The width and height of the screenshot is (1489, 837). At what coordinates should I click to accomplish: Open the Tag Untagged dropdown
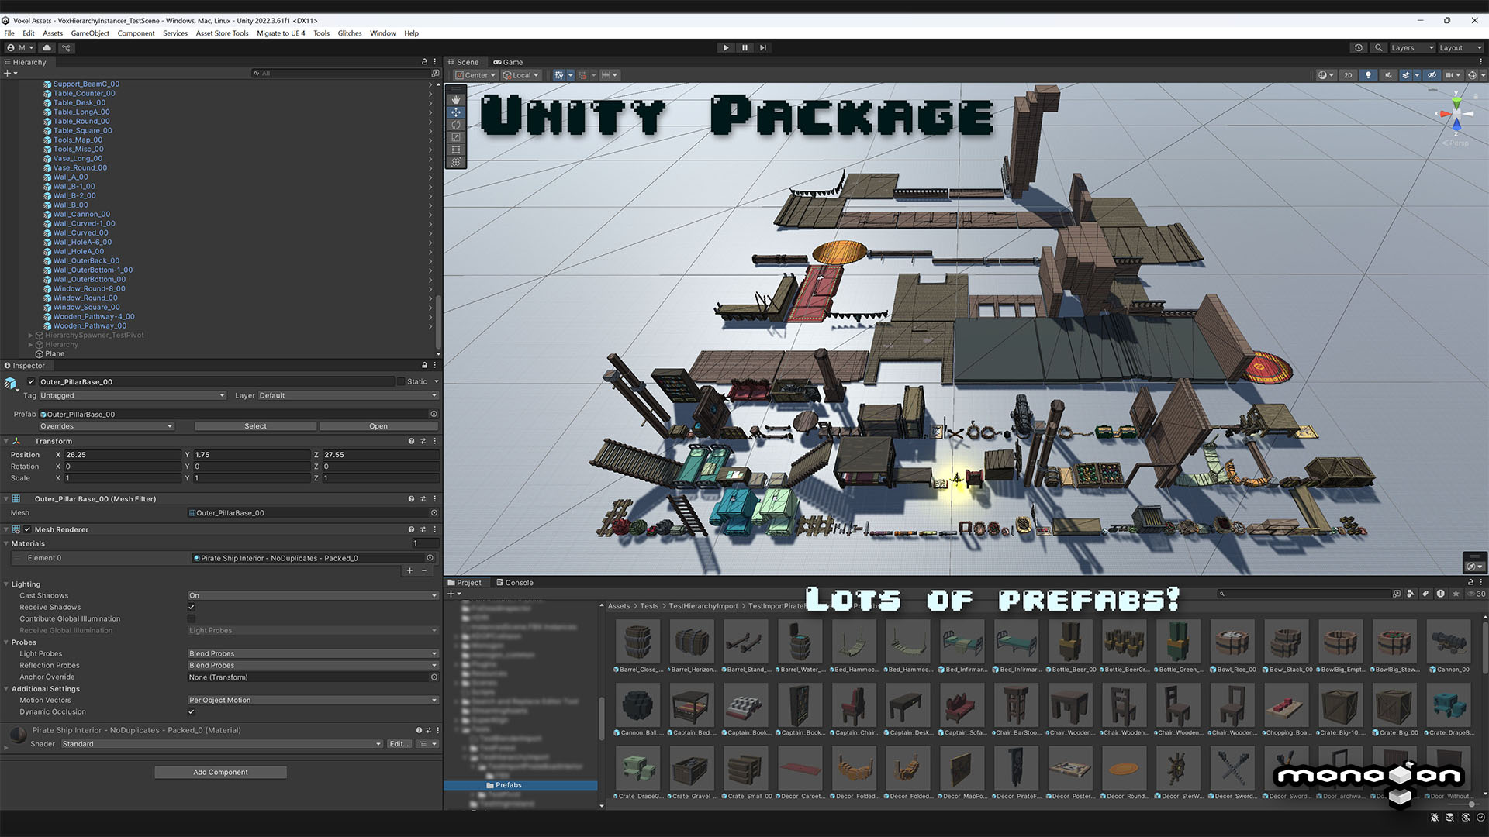132,395
